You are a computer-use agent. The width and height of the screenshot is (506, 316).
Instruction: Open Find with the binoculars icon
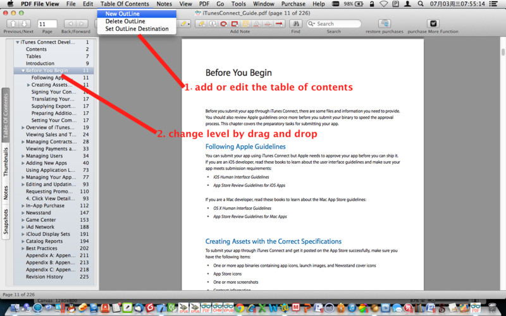click(295, 24)
